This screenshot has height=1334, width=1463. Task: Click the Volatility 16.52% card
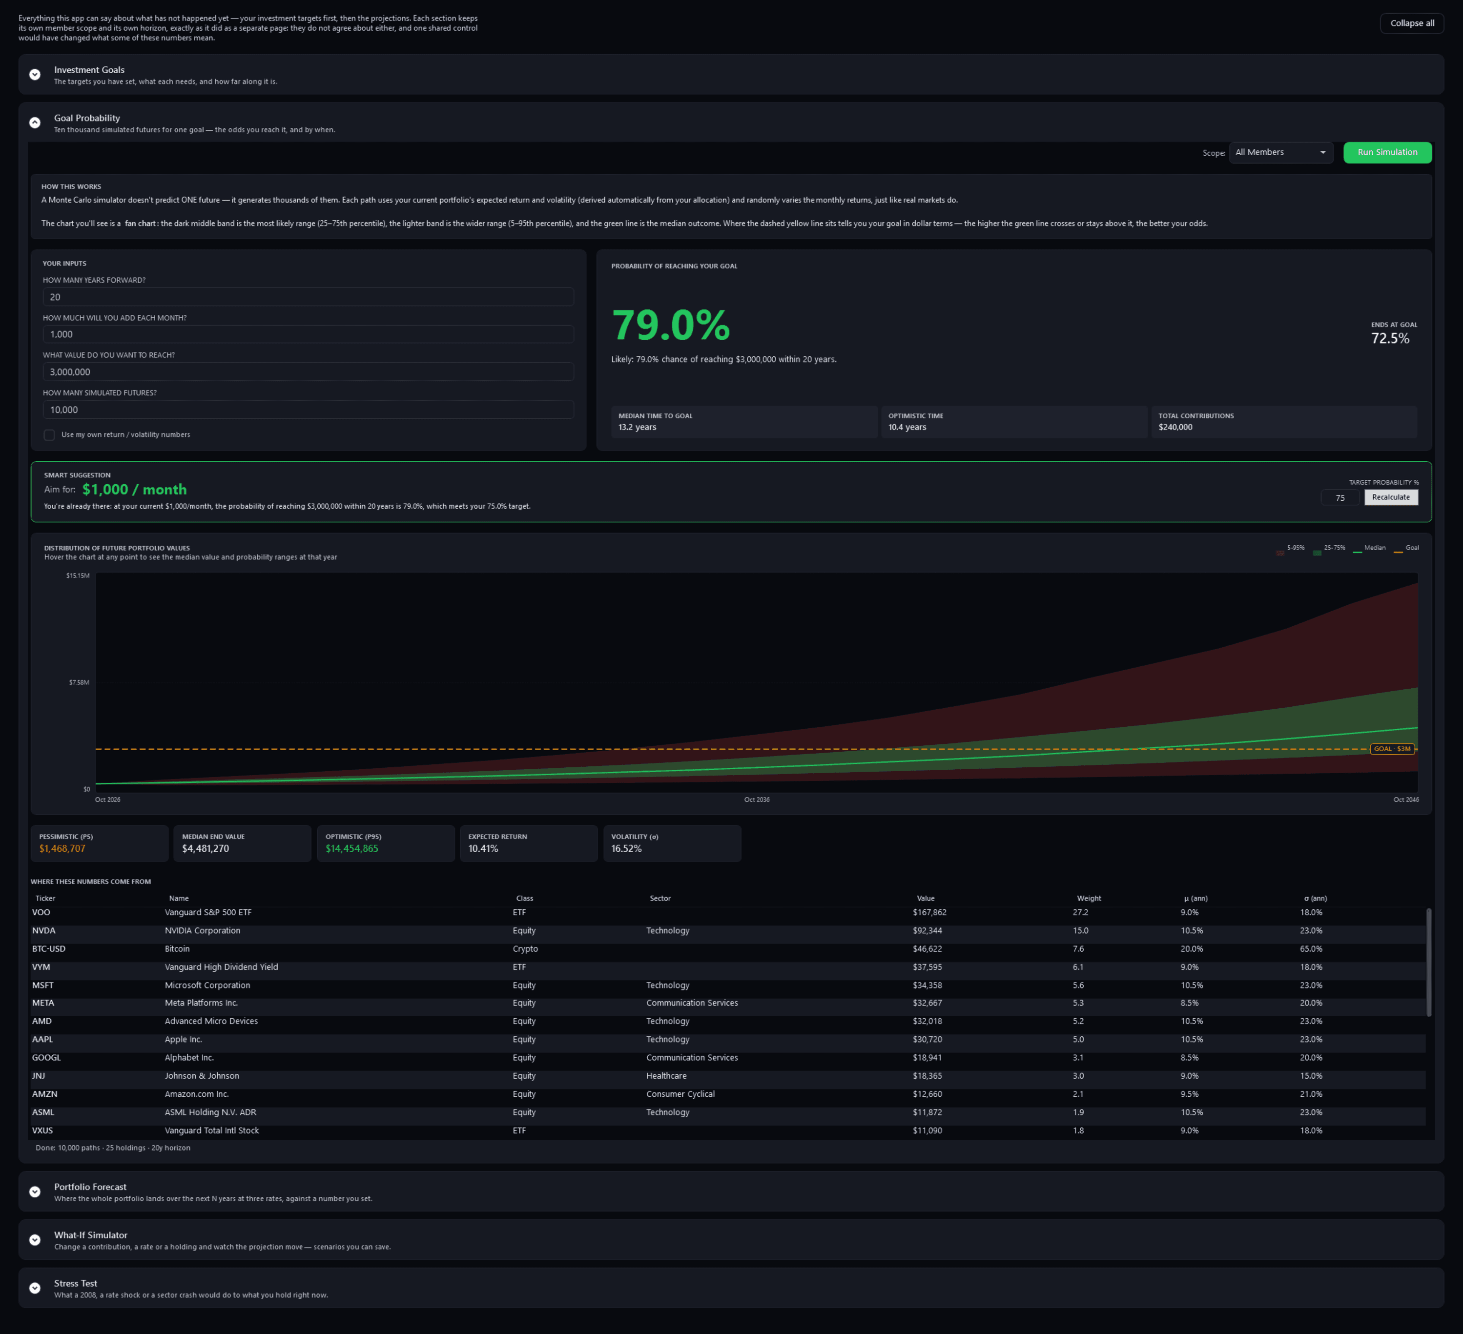(672, 843)
